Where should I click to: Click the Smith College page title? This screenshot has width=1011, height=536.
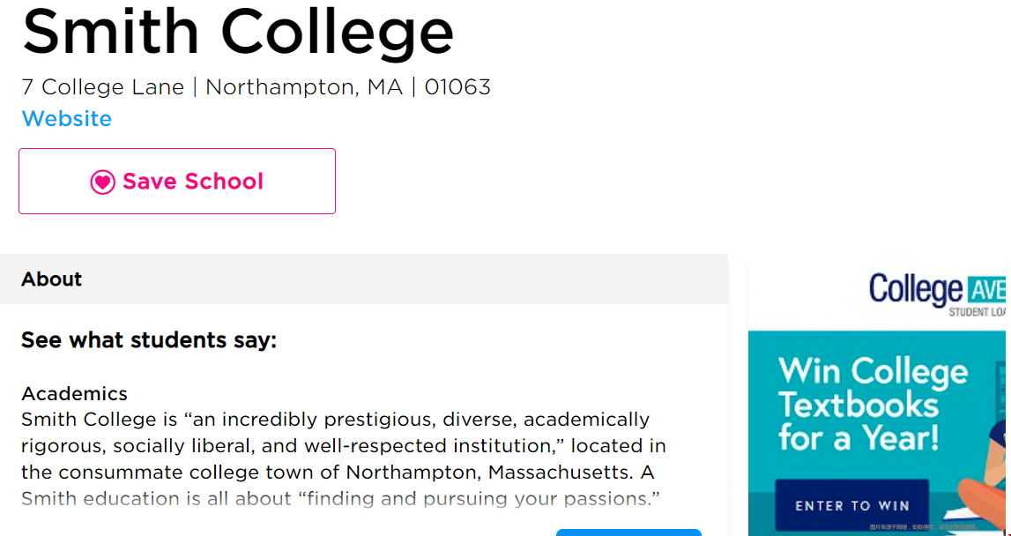pos(237,33)
